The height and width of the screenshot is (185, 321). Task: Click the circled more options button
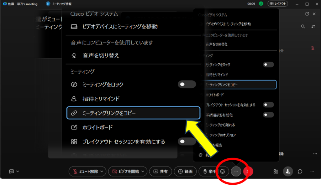pos(236,171)
